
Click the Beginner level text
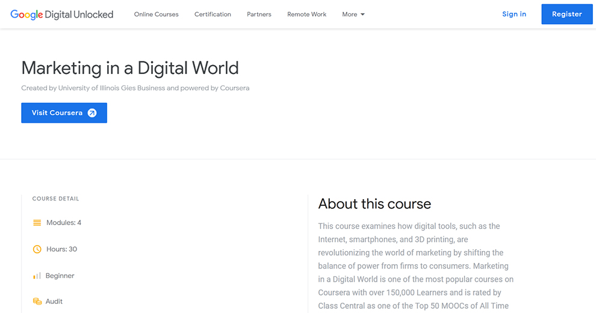(x=60, y=276)
